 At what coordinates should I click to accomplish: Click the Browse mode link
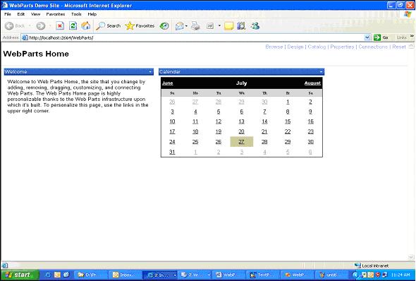click(274, 47)
